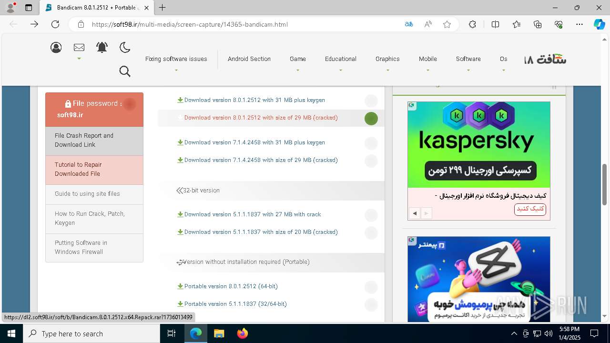Open the Android Section menu item
This screenshot has height=343, width=610.
[249, 59]
